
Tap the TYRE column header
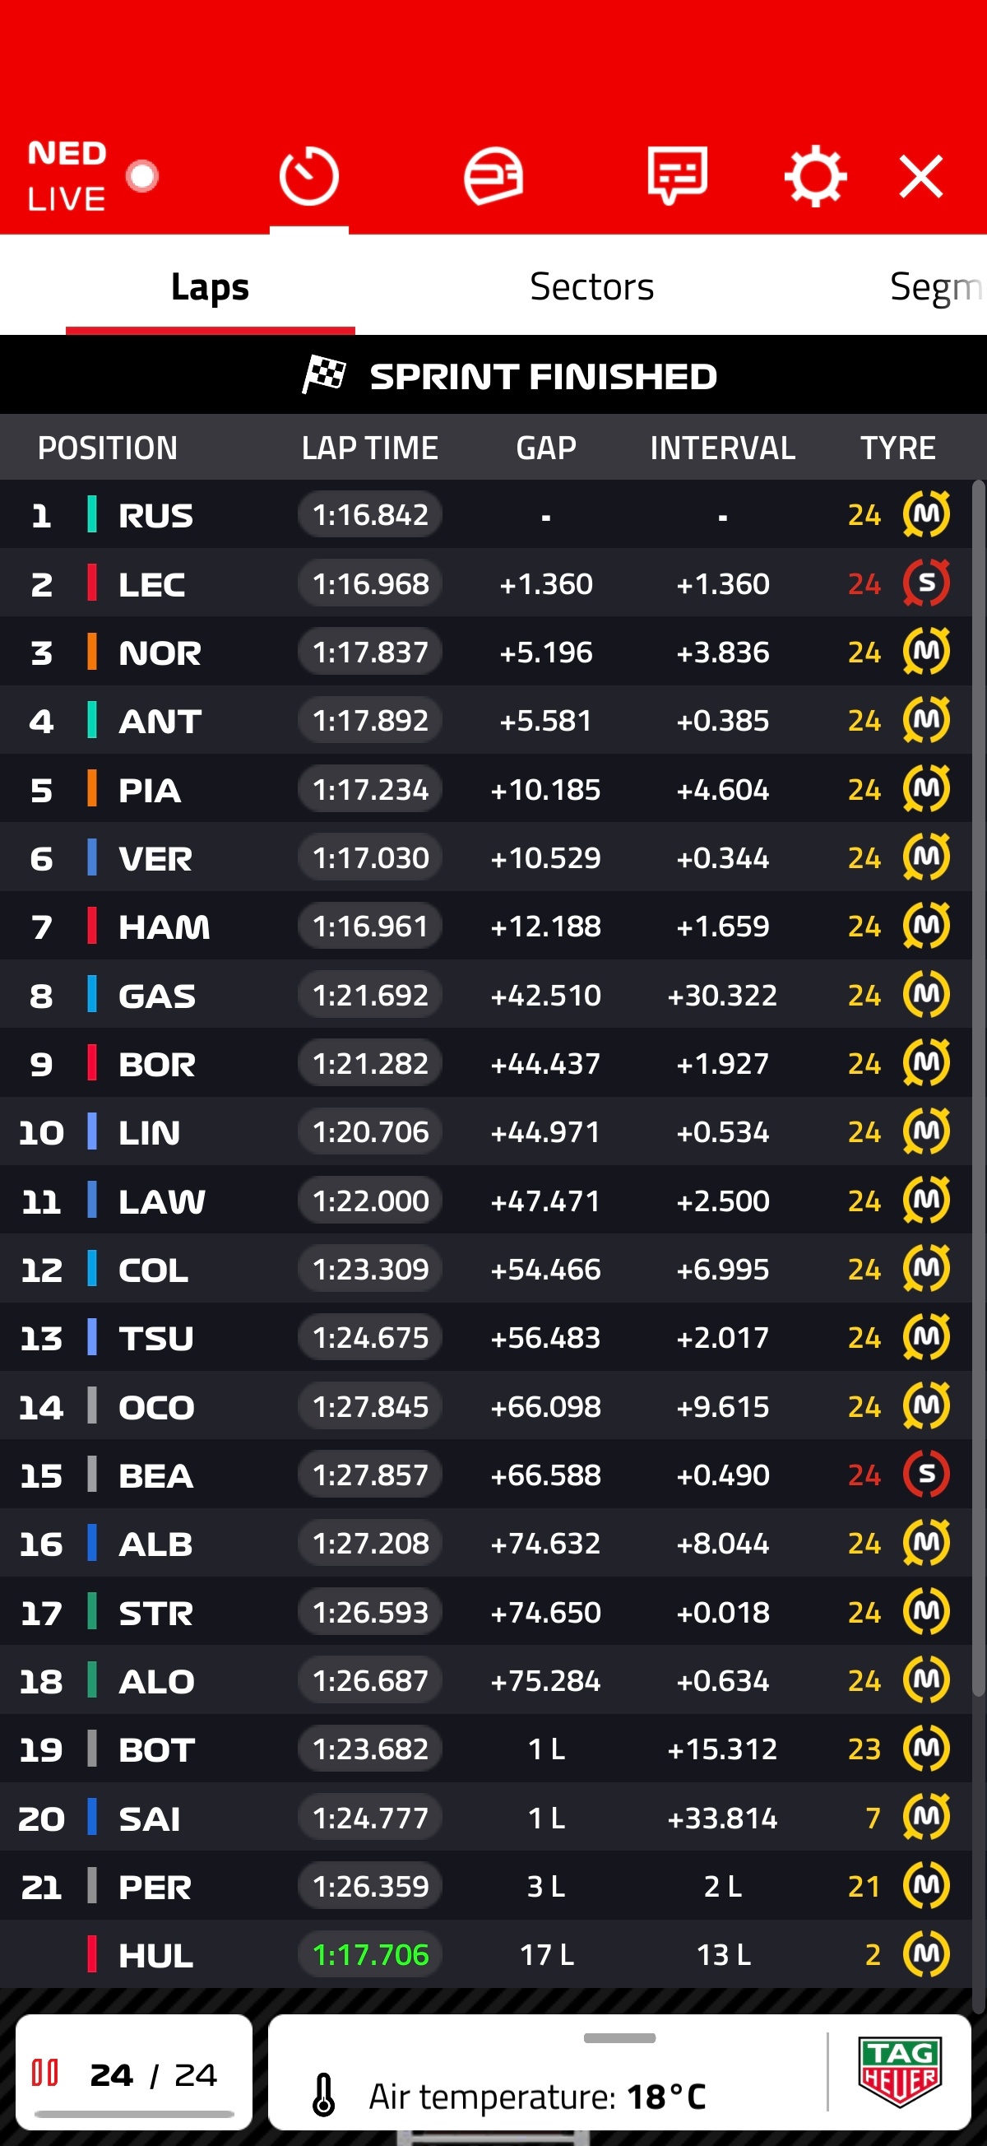[x=898, y=448]
